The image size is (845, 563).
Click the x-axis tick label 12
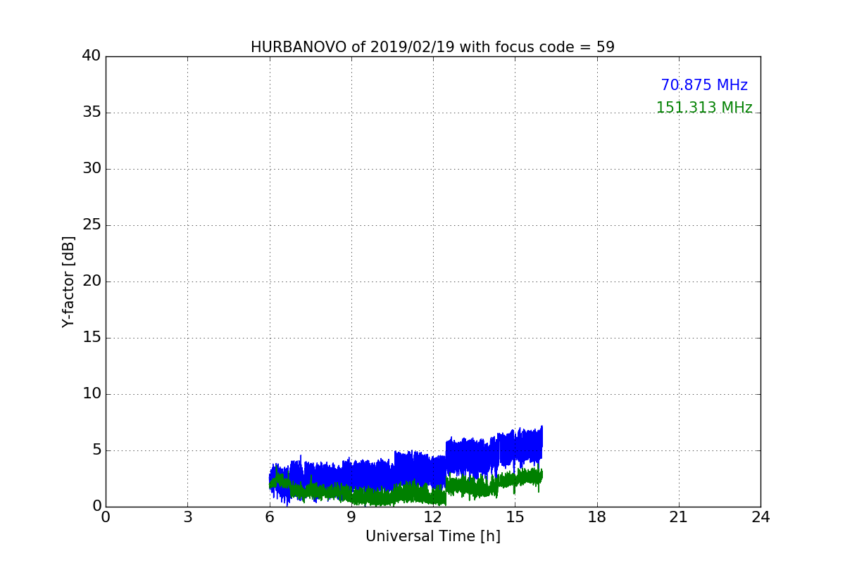pos(433,517)
